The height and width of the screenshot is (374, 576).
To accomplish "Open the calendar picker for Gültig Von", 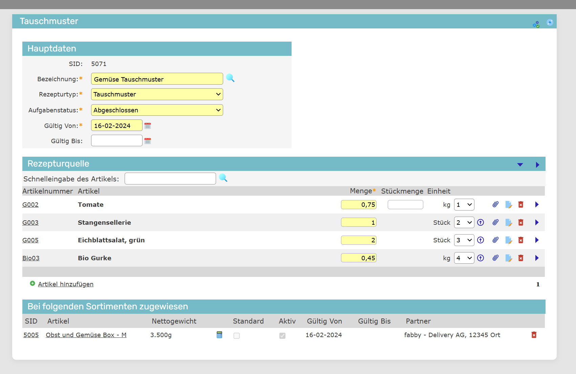I will point(148,126).
